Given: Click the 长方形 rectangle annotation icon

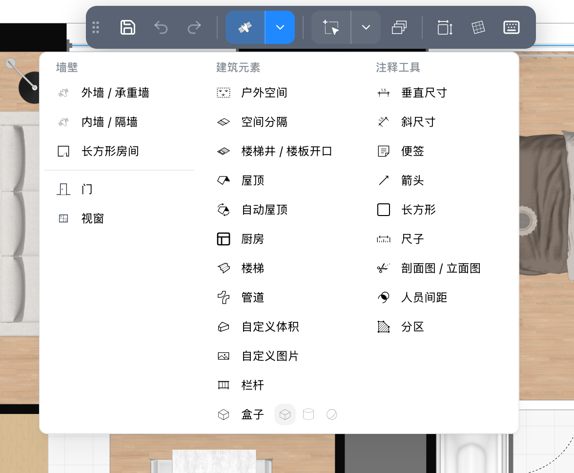Looking at the screenshot, I should (x=383, y=210).
